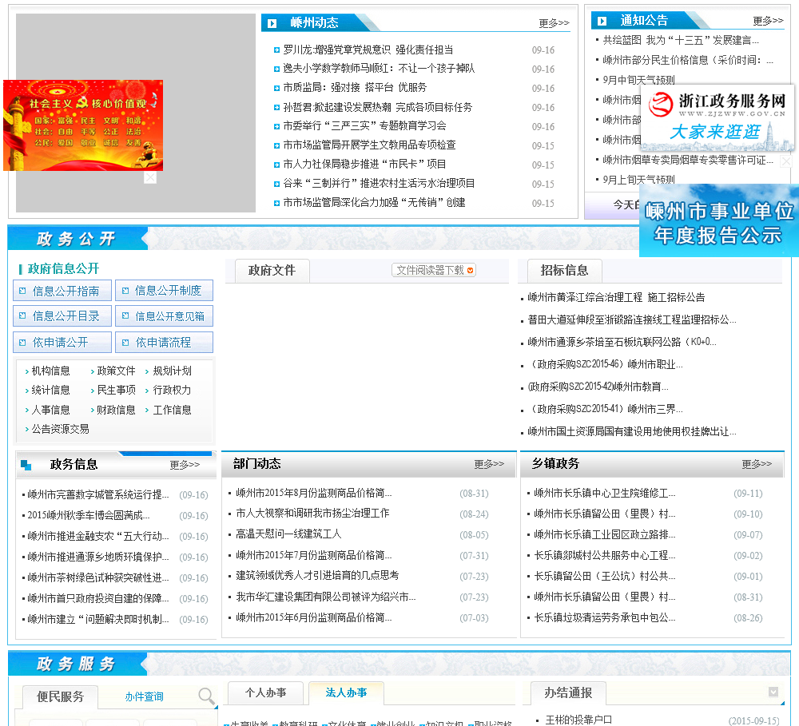This screenshot has width=799, height=726.
Task: Open the 招标信息 tab
Action: 565,271
